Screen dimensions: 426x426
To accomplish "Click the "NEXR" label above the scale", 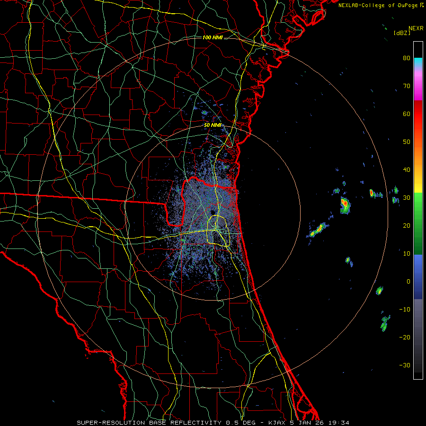I will click(x=416, y=28).
